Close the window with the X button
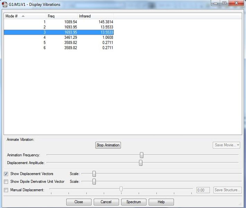The width and height of the screenshot is (246, 208). (237, 3)
